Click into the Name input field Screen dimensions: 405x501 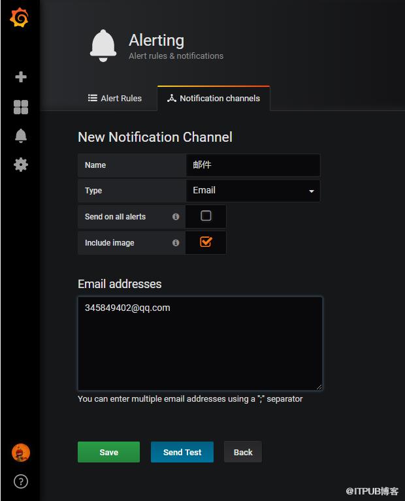tap(253, 165)
